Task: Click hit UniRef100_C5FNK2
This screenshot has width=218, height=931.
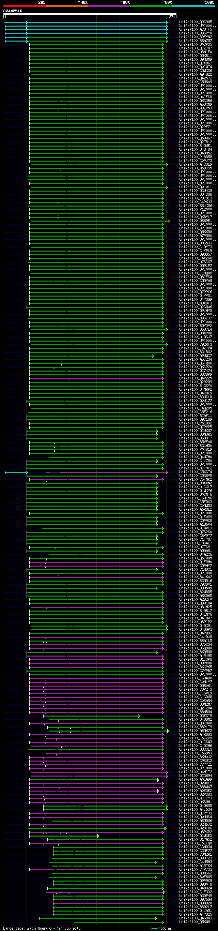Action: (x=196, y=480)
